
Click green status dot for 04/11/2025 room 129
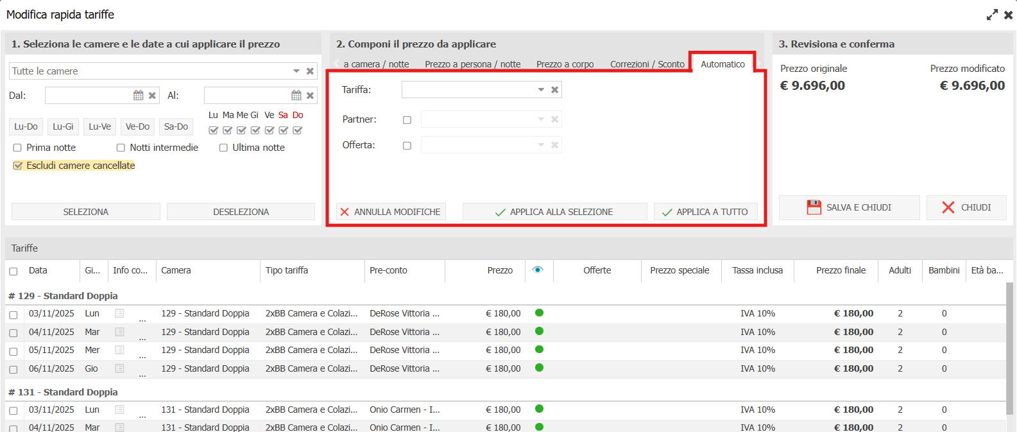click(539, 331)
